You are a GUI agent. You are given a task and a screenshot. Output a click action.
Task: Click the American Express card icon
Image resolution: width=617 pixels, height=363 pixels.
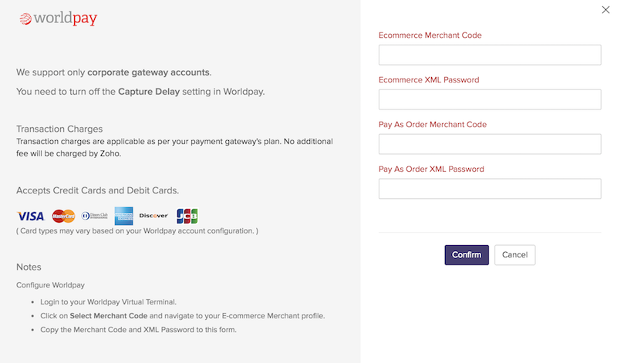tap(124, 216)
